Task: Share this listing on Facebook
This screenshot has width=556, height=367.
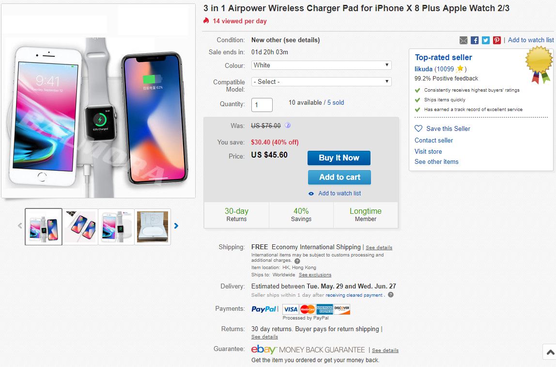Action: click(475, 40)
